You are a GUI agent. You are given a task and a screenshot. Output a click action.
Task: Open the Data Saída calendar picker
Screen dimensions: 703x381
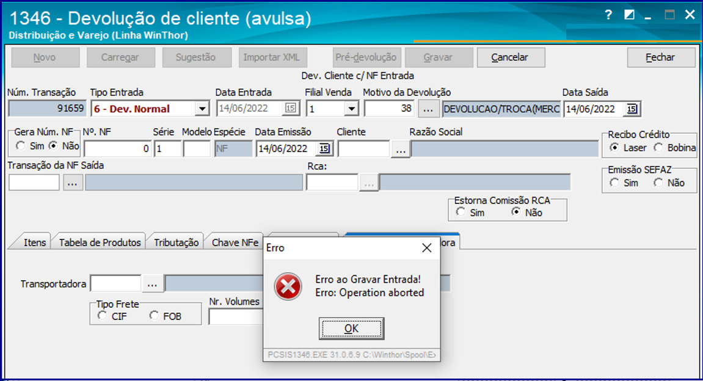tap(632, 109)
